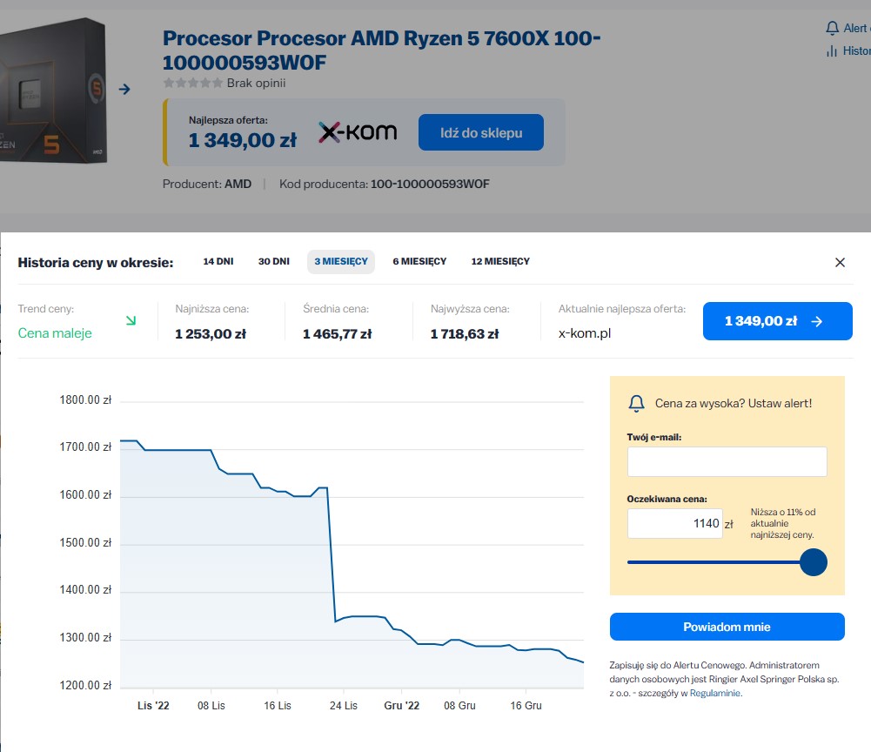Select the 30 DNI period tab
Screen dimensions: 871x752
pos(274,261)
